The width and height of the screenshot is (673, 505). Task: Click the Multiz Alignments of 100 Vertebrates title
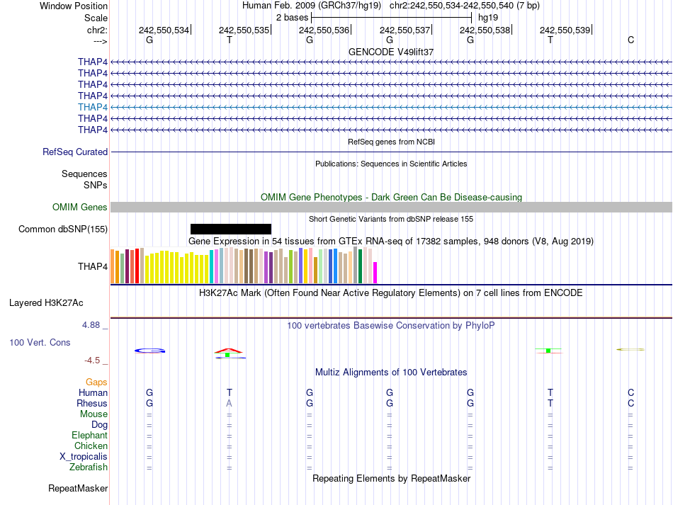(391, 373)
